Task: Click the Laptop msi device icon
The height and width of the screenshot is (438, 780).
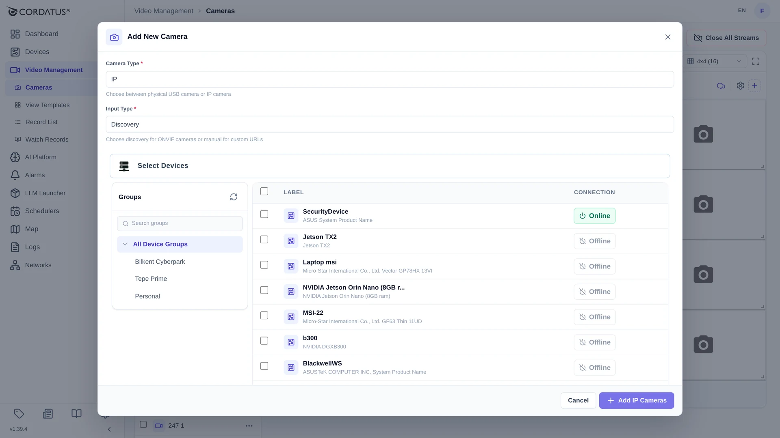Action: click(x=291, y=266)
